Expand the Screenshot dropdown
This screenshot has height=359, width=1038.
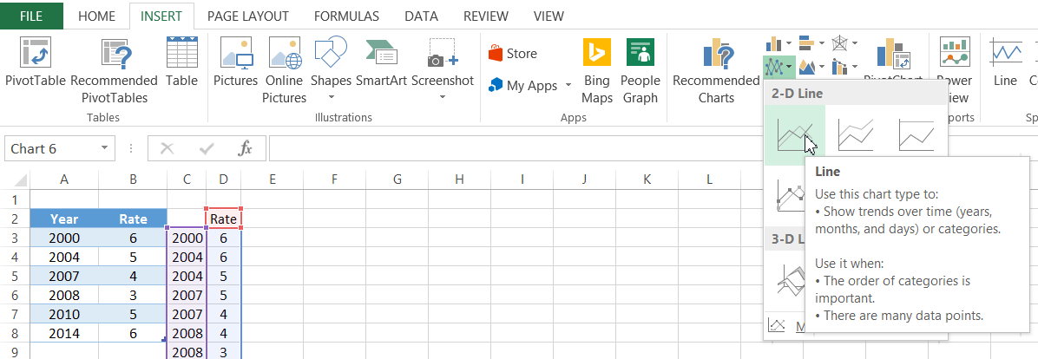pos(443,96)
